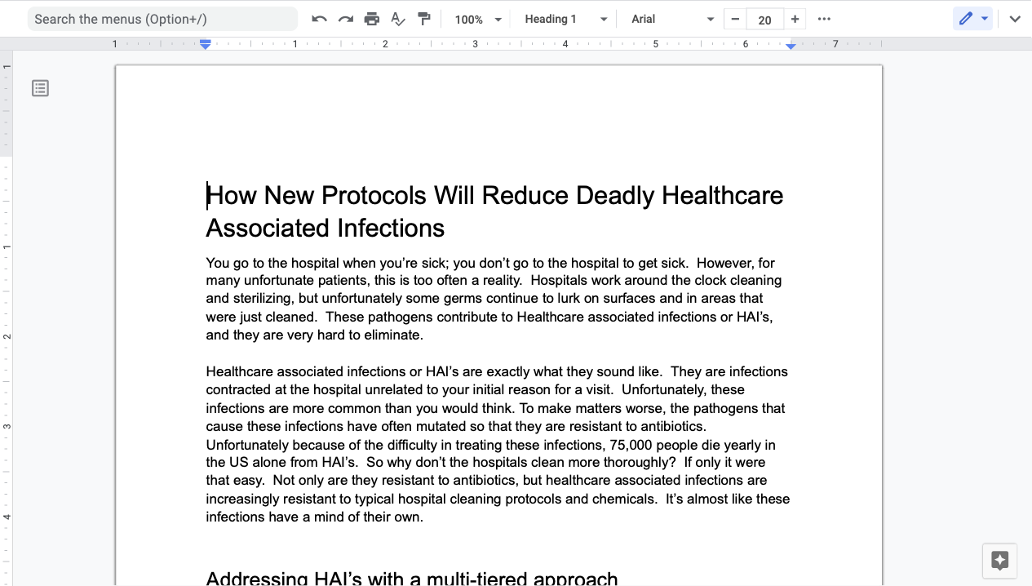Collapse the menus with the chevron
This screenshot has width=1032, height=586.
[x=1015, y=19]
